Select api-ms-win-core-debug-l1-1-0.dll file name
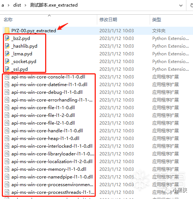 point(47,92)
